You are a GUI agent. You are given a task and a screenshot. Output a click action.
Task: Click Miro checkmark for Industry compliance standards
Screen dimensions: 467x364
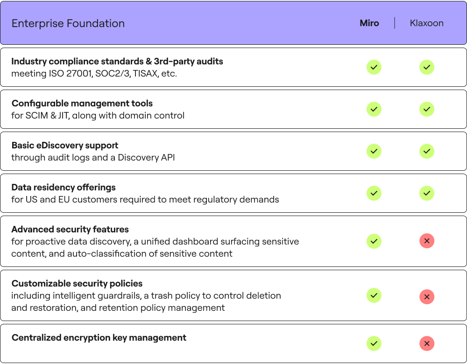point(374,67)
